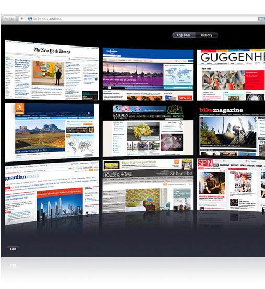This screenshot has width=265, height=289.
Task: Open the SPIN magazine site thumbnail
Action: (x=231, y=185)
